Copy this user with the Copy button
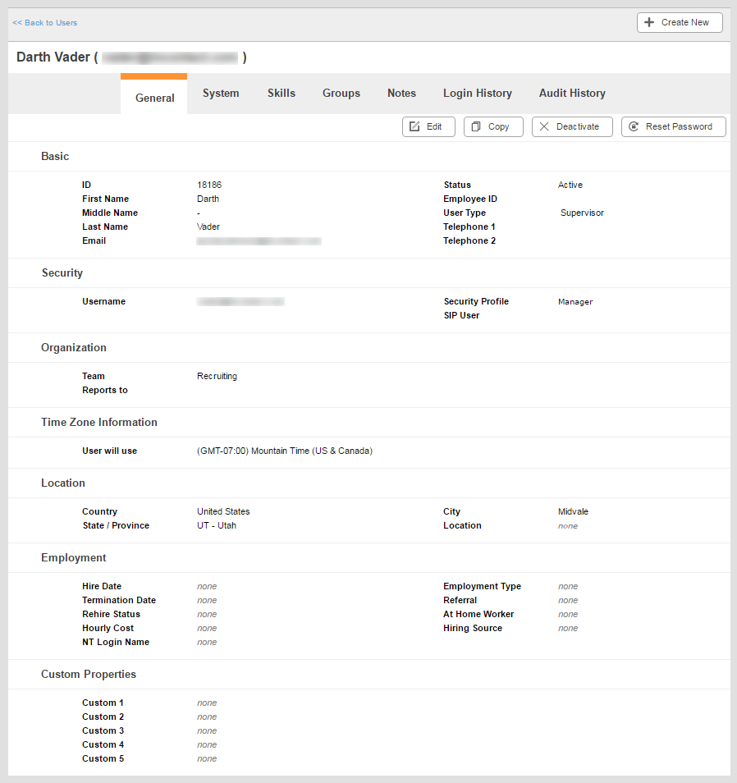737x783 pixels. click(493, 127)
